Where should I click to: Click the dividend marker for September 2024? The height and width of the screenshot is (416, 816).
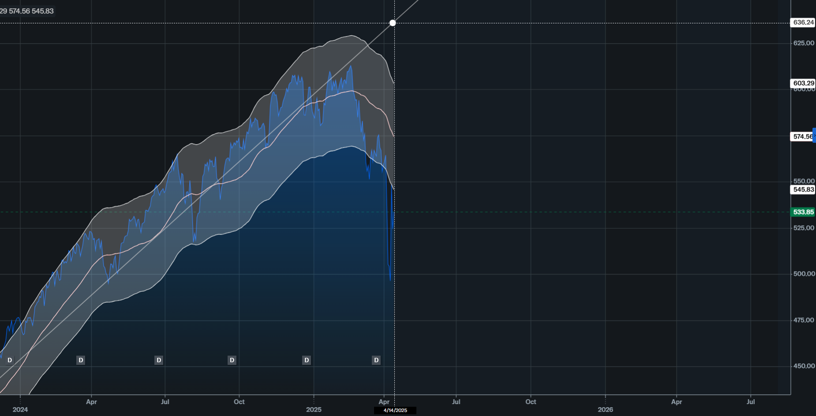tap(232, 360)
